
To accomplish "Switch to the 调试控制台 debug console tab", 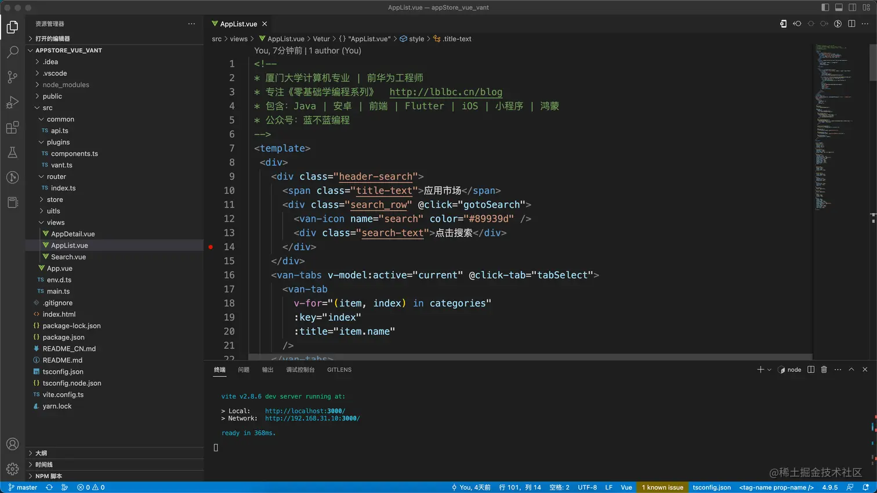I will click(x=300, y=370).
